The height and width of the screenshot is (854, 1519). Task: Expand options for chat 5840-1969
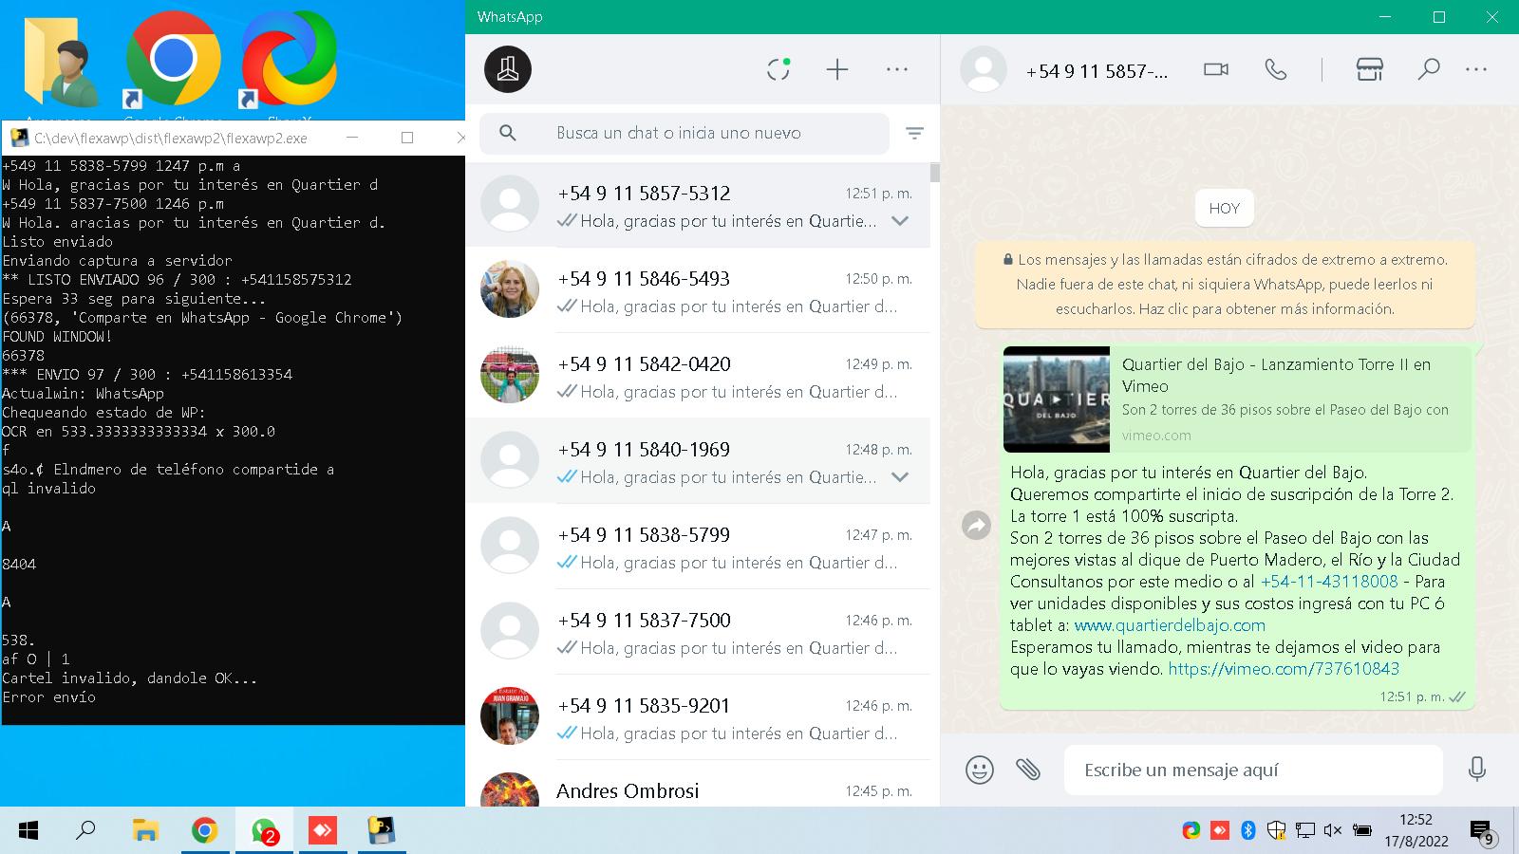click(x=900, y=477)
